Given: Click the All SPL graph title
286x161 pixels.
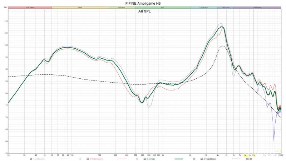Looking at the screenshot, I should (145, 11).
